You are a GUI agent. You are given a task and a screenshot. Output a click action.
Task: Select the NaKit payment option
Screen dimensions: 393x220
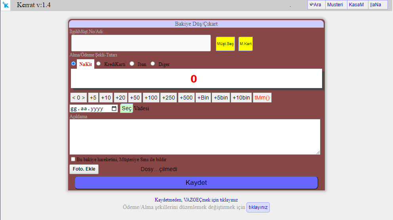[x=73, y=64]
